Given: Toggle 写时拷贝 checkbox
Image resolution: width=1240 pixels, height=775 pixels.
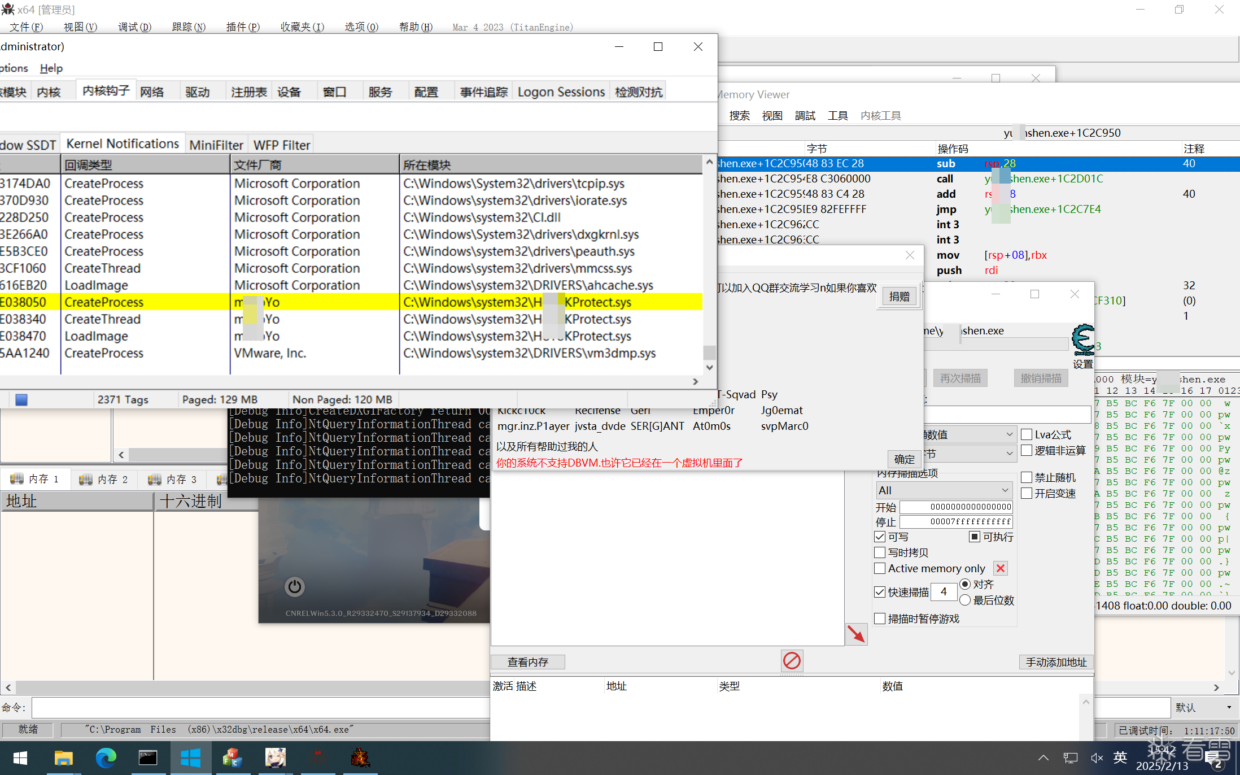Looking at the screenshot, I should pyautogui.click(x=880, y=552).
